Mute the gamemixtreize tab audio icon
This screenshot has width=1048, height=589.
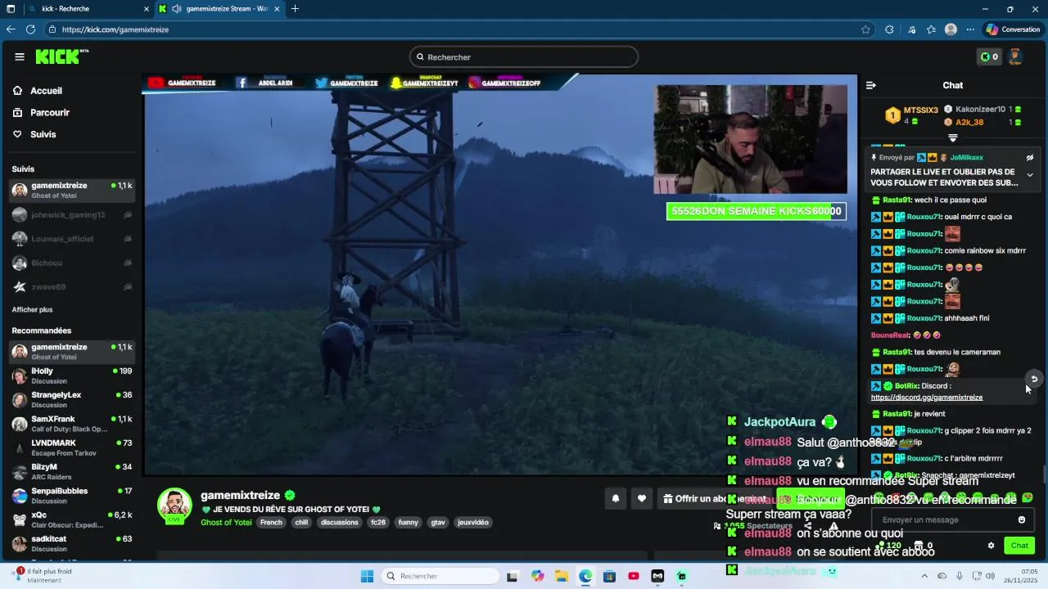click(176, 9)
